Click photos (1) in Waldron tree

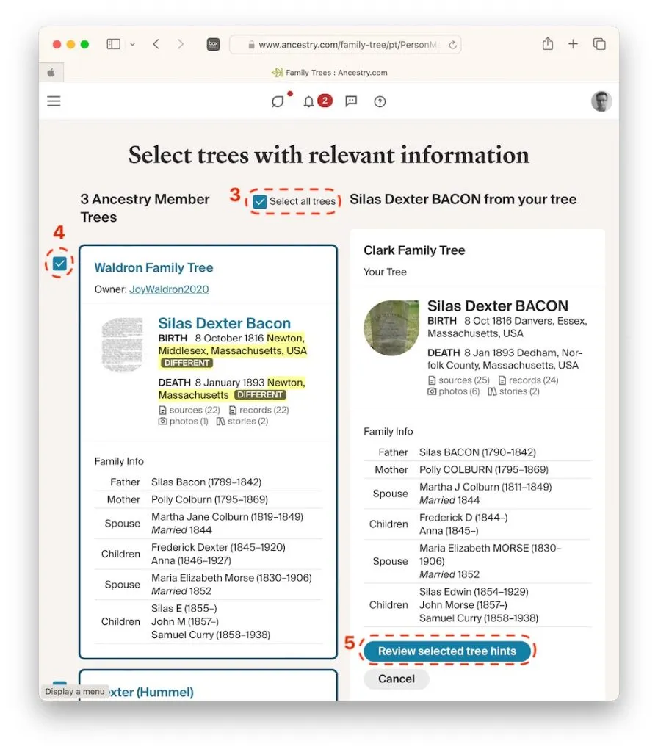(x=184, y=421)
